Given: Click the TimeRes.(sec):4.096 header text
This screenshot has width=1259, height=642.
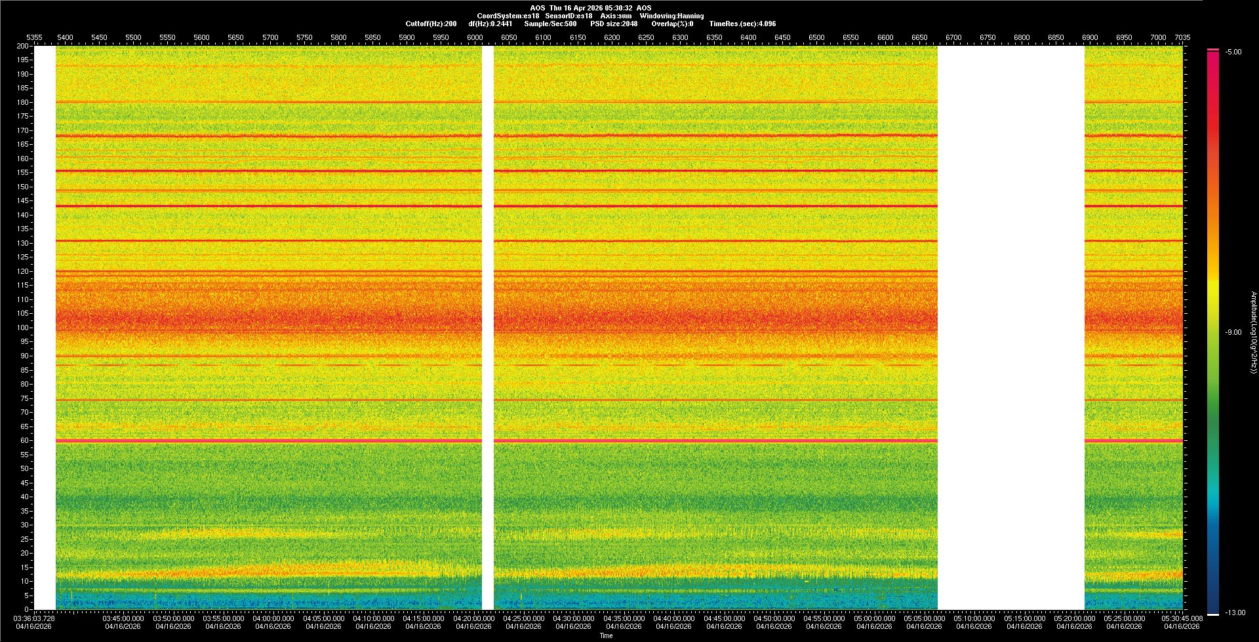Looking at the screenshot, I should [x=742, y=24].
